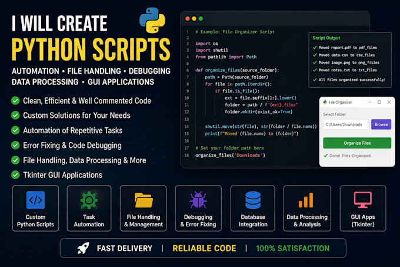400x267 pixels.
Task: Click checkmark beside Moved image.png output
Action: pos(315,62)
